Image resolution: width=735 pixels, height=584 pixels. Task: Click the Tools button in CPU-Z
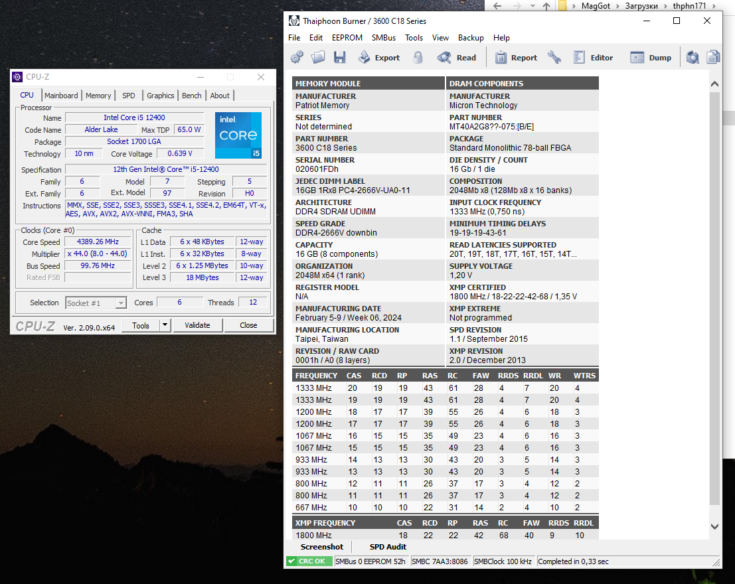(x=141, y=325)
